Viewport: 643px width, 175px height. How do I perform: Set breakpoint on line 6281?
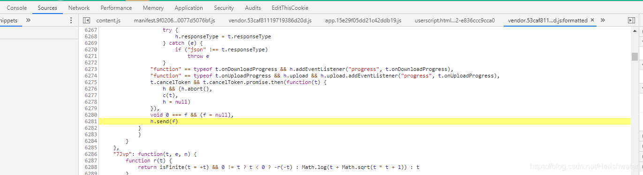[91, 121]
